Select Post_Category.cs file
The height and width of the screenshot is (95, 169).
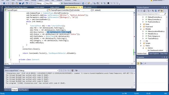[x=154, y=36]
